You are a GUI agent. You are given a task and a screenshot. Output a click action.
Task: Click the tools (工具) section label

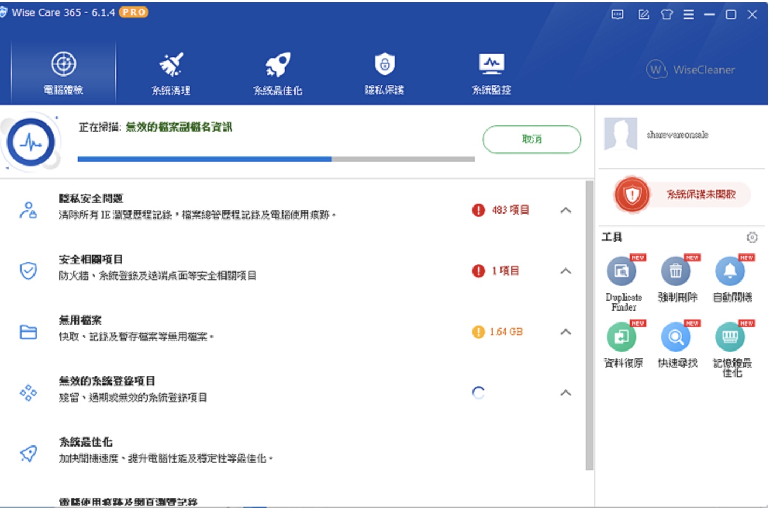click(612, 237)
